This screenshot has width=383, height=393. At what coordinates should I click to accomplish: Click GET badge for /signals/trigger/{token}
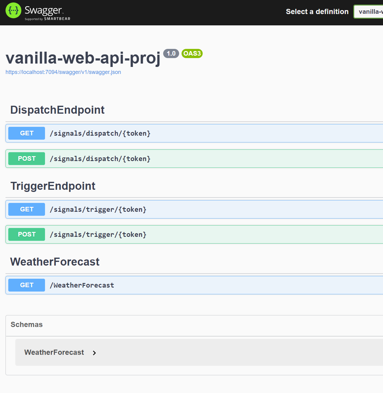27,209
